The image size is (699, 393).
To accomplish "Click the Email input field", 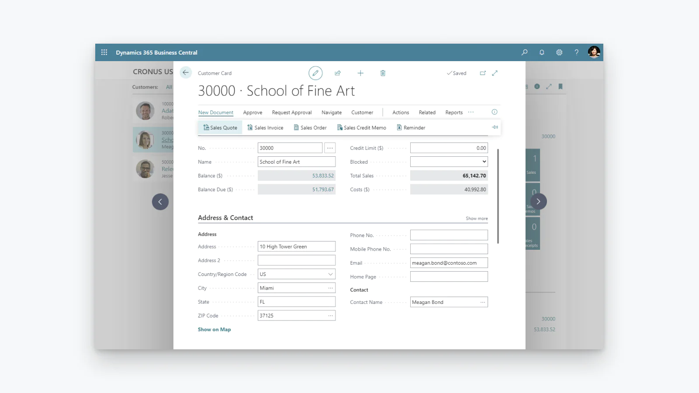I will pos(449,263).
